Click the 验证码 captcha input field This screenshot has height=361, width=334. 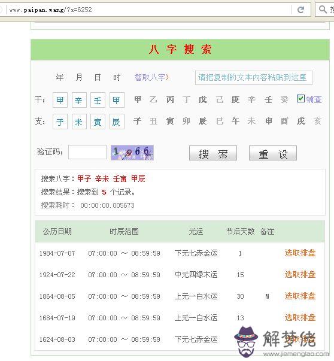(x=87, y=152)
